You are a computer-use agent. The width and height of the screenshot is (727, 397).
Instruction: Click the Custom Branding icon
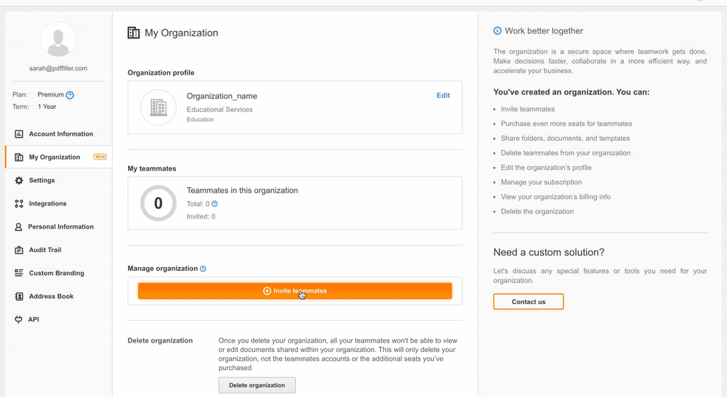coord(19,274)
